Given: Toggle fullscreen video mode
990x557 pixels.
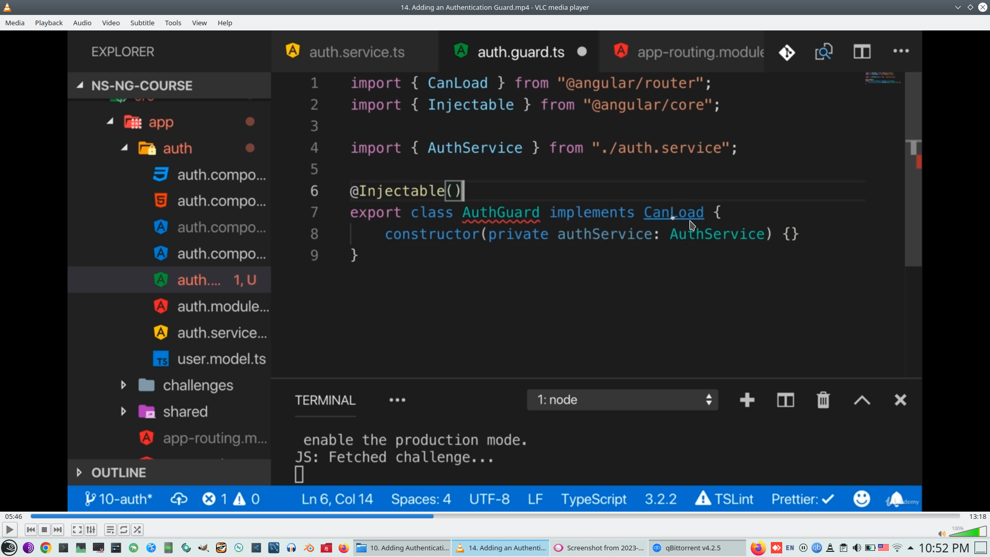Looking at the screenshot, I should click(x=77, y=530).
